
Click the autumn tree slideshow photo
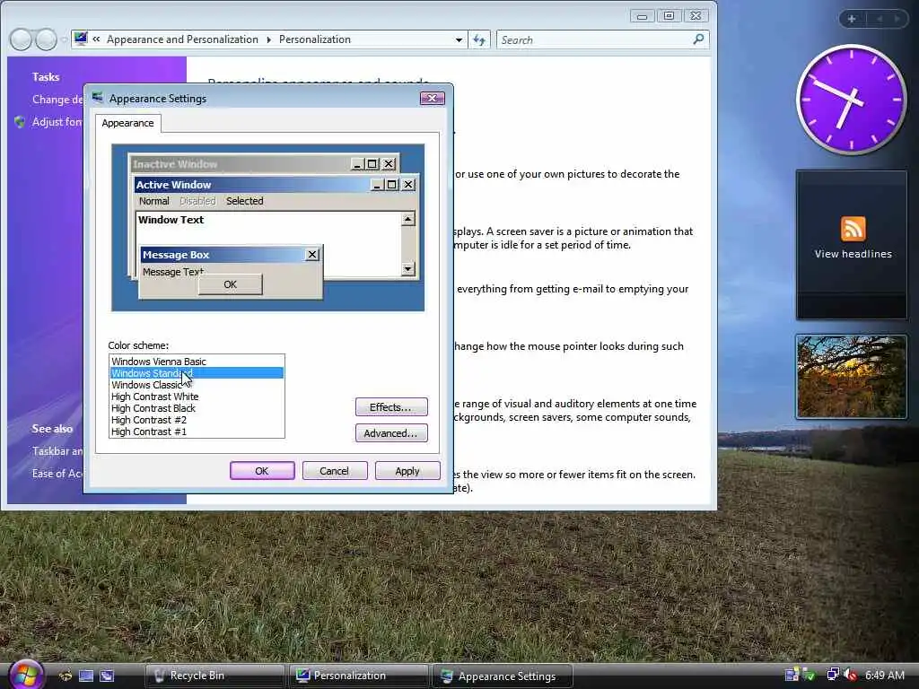[x=851, y=377]
